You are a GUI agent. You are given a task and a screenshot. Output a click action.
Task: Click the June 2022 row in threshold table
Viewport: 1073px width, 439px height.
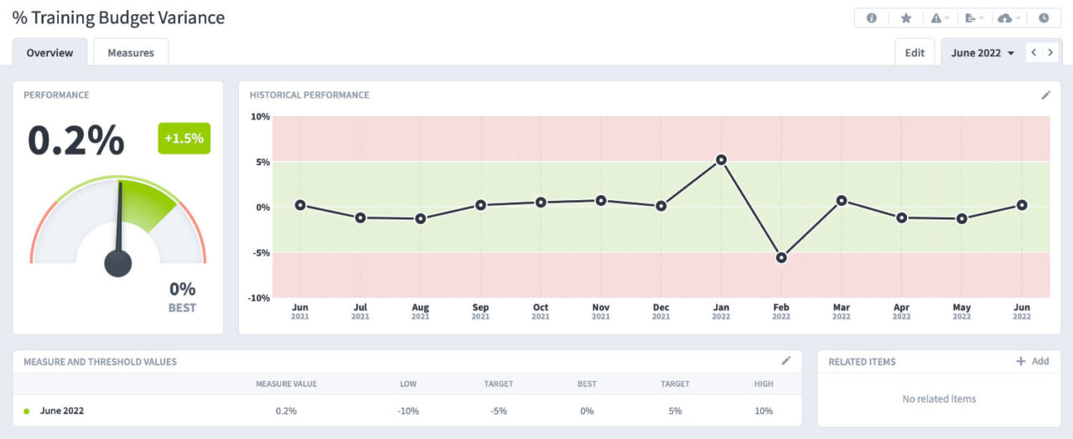(62, 411)
